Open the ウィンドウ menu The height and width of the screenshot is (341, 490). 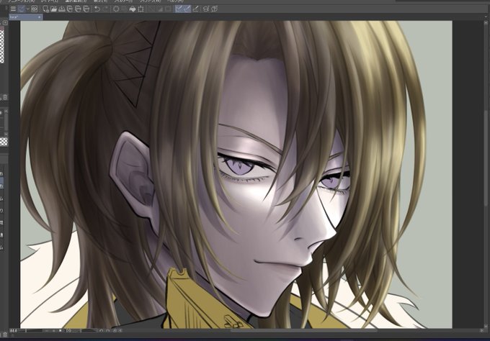click(150, 1)
